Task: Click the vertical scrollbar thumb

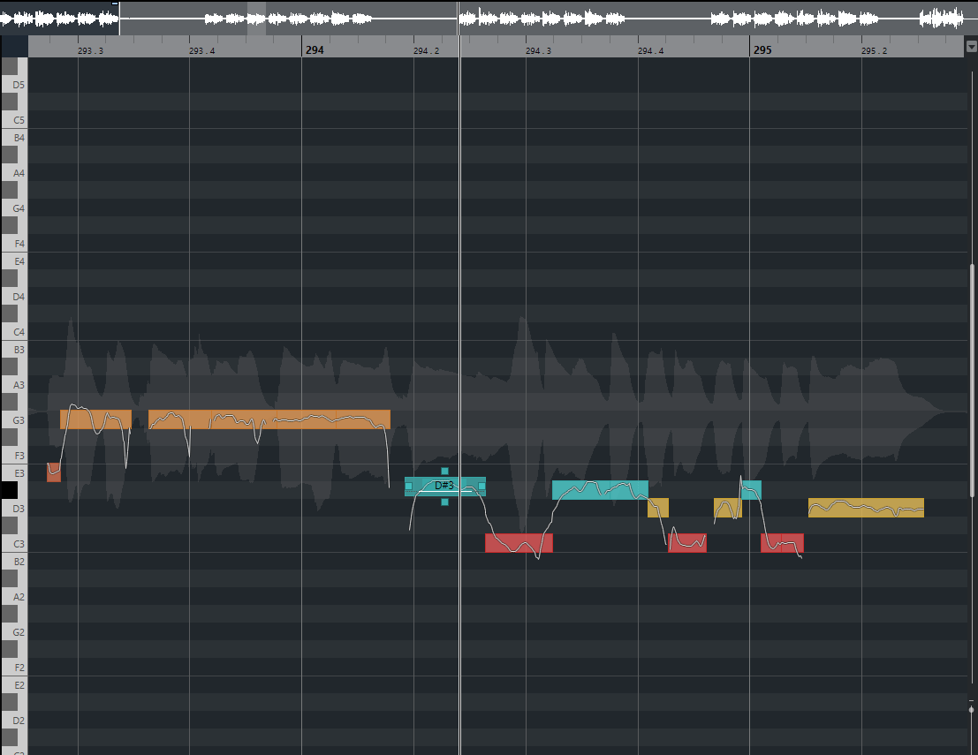Action: coord(972,381)
